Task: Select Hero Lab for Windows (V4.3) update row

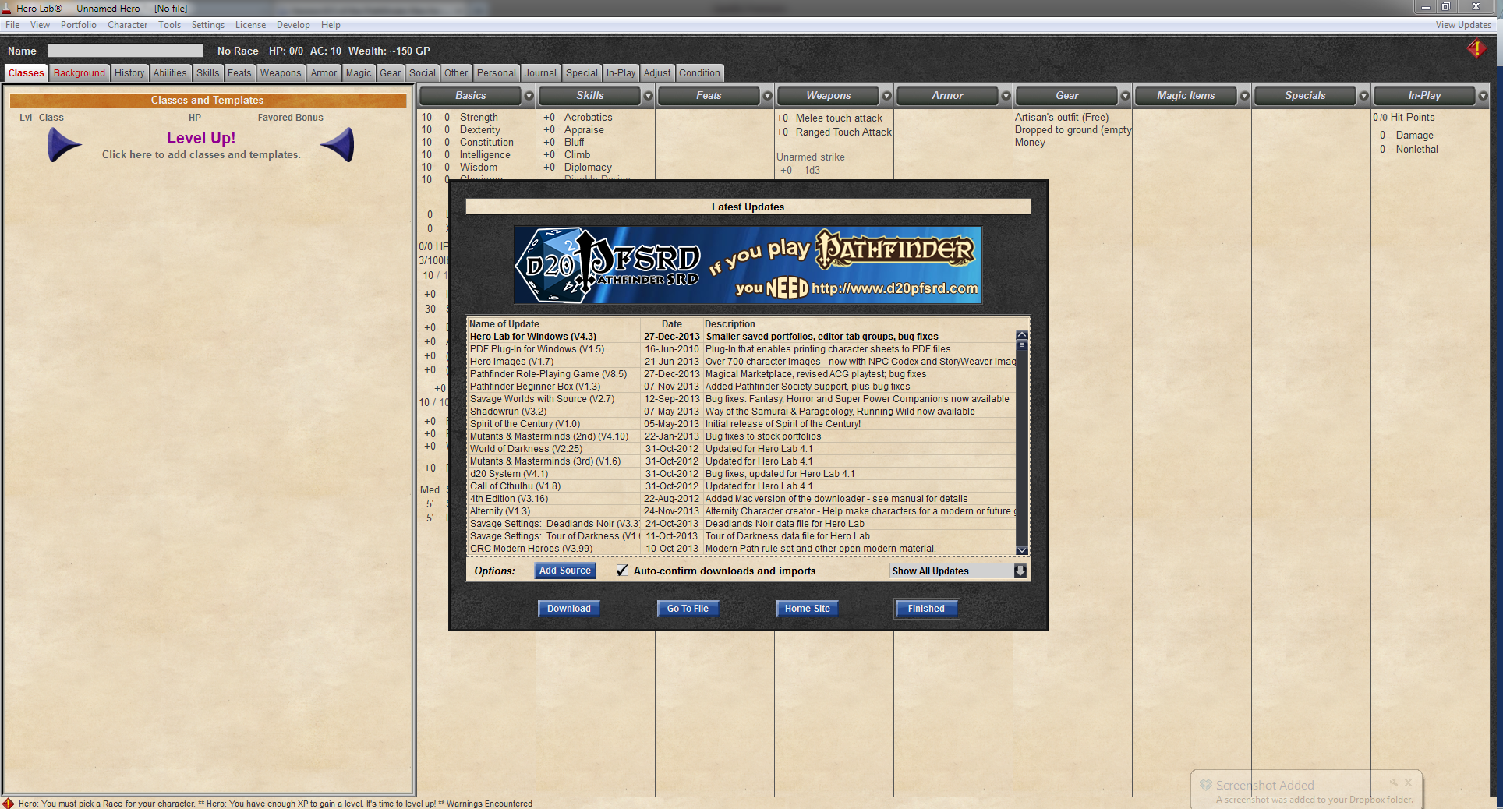Action: tap(741, 337)
